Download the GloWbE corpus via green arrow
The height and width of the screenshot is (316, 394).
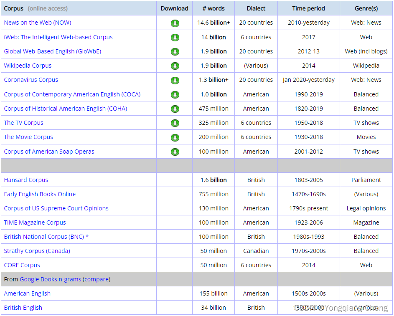pos(175,52)
